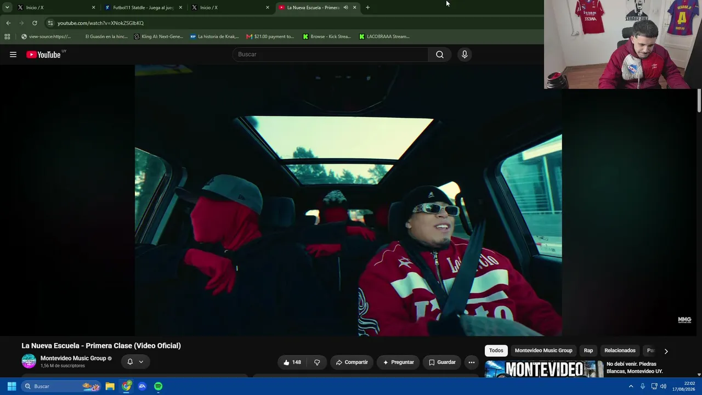Expand the notification options chevron
The width and height of the screenshot is (702, 395).
coord(141,362)
